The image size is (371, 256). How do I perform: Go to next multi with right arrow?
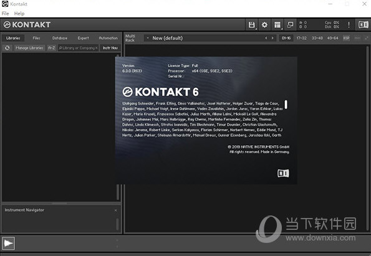(x=272, y=38)
